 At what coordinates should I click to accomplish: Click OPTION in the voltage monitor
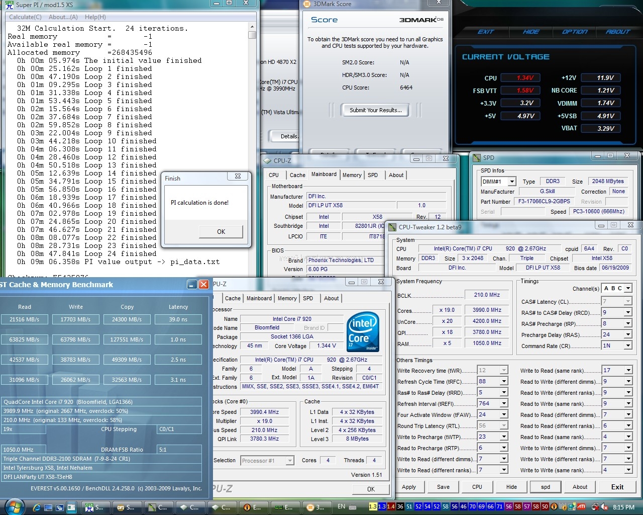(575, 32)
